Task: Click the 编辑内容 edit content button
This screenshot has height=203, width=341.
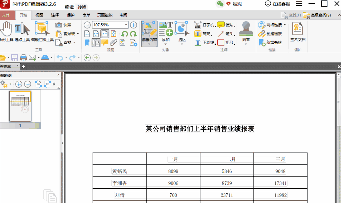Action: point(149,34)
